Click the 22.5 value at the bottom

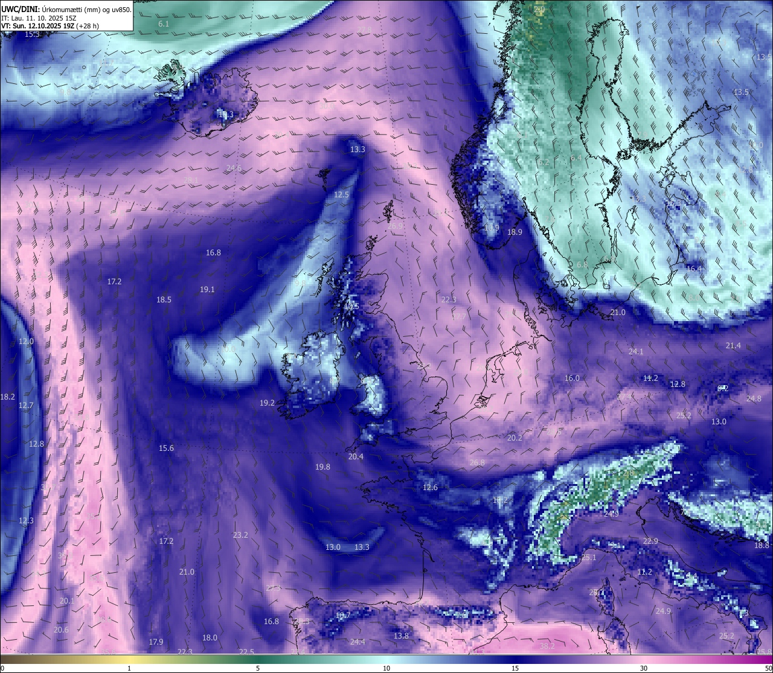pos(246,652)
